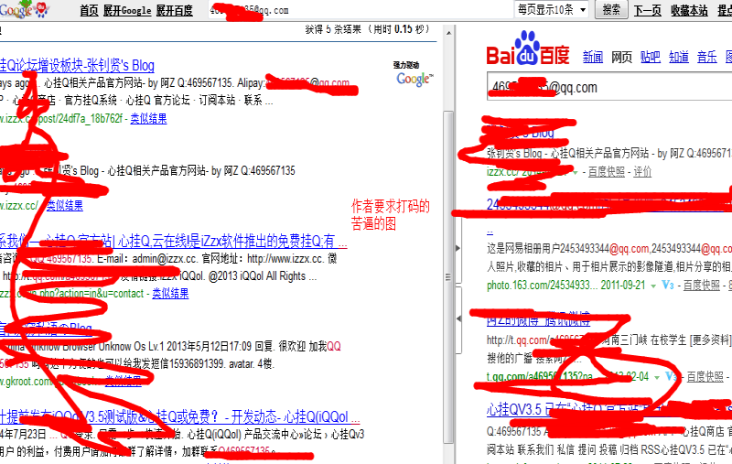Click 百度快照 for photo.163.com result
The width and height of the screenshot is (732, 464).
(702, 285)
